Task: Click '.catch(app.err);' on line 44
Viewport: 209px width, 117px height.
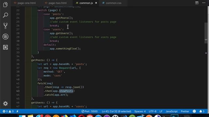Action: coord(56,95)
